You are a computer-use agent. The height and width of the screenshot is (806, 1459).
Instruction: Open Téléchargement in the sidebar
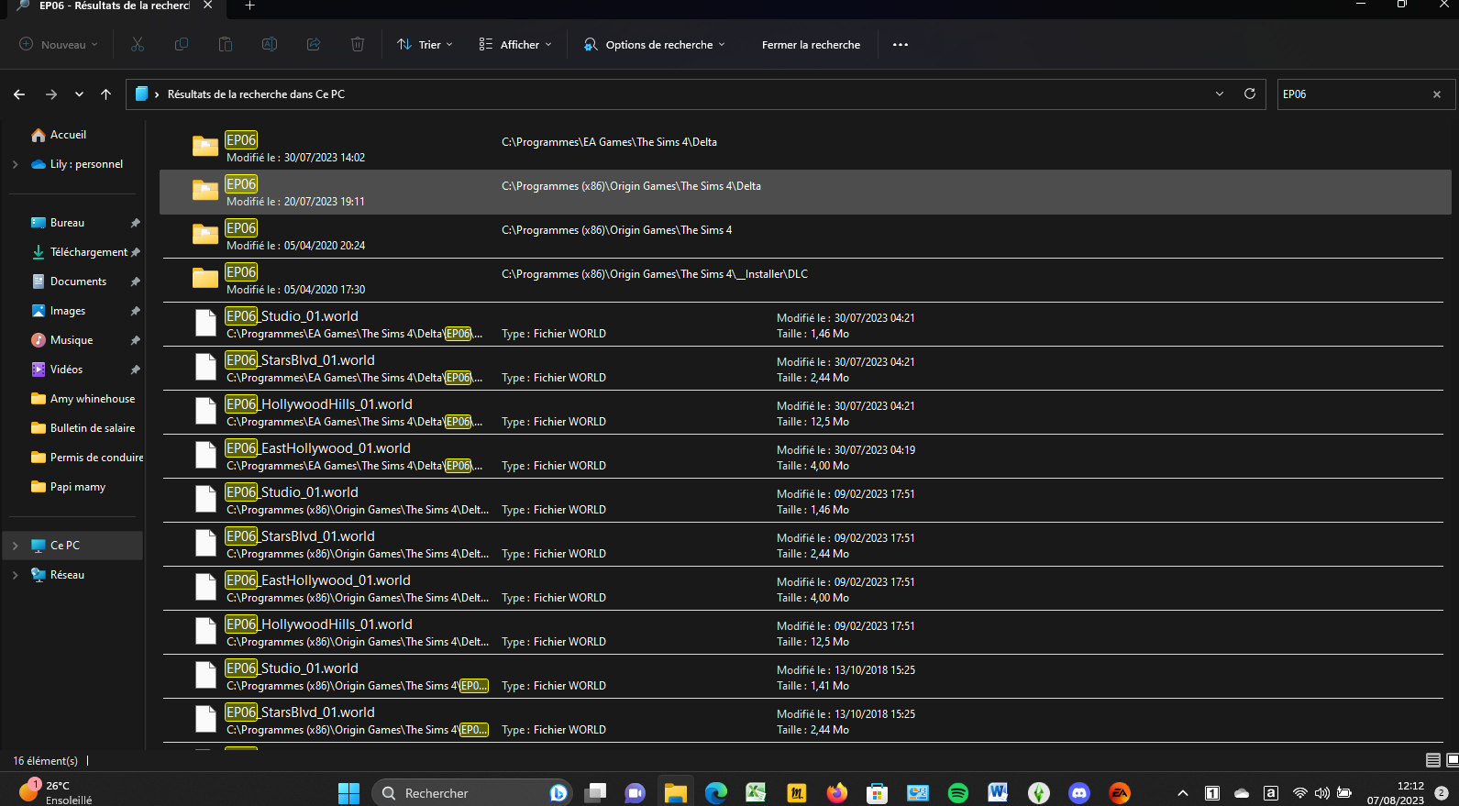88,252
